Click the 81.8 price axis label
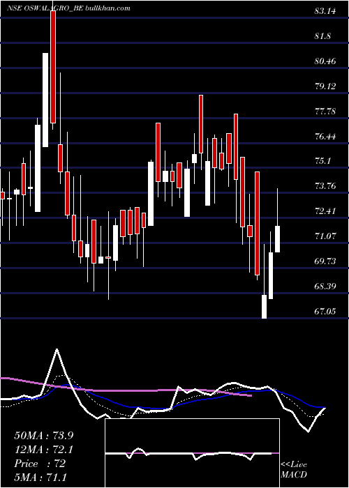Viewport: 349px width, 488px height. tap(322, 36)
